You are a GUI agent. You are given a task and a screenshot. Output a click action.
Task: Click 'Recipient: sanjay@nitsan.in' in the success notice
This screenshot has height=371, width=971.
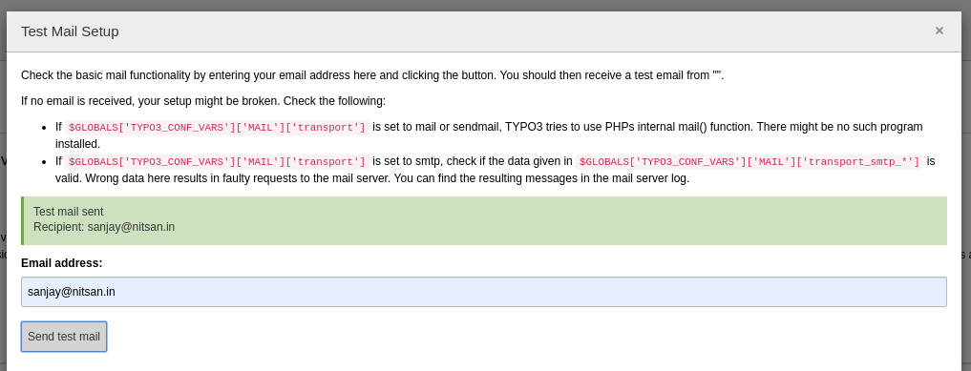pos(104,227)
